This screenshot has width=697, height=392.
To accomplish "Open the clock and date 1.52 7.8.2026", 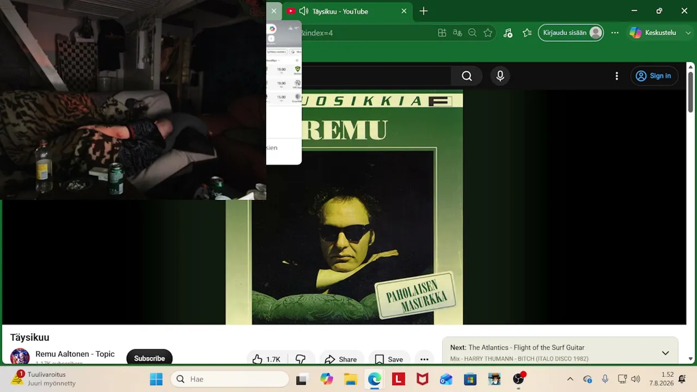I will point(662,379).
